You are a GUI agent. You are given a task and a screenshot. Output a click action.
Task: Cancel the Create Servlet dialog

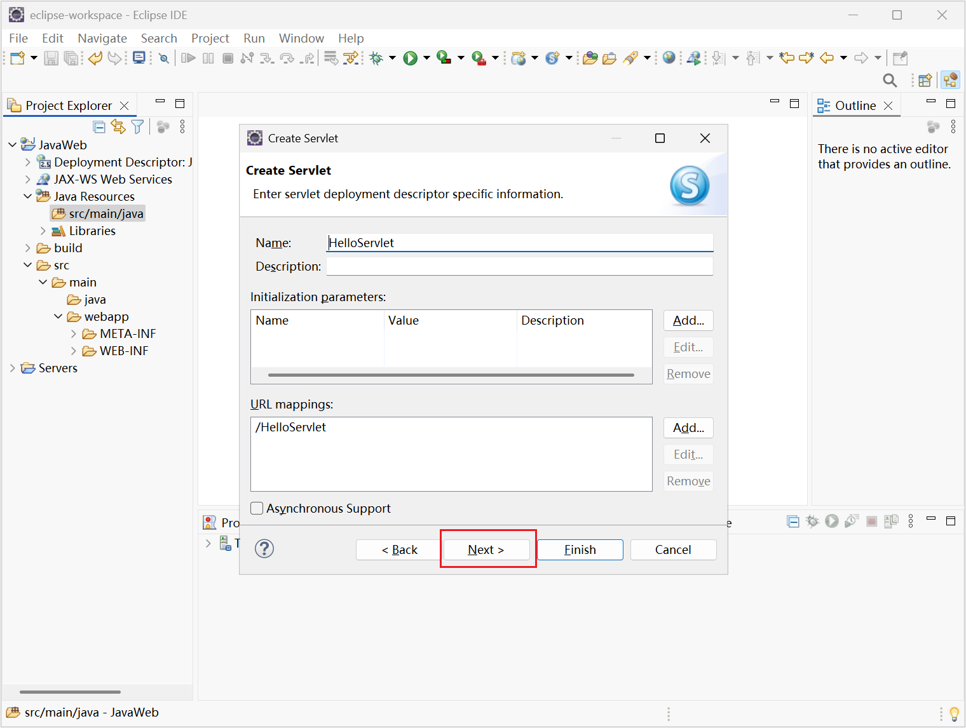pos(673,549)
